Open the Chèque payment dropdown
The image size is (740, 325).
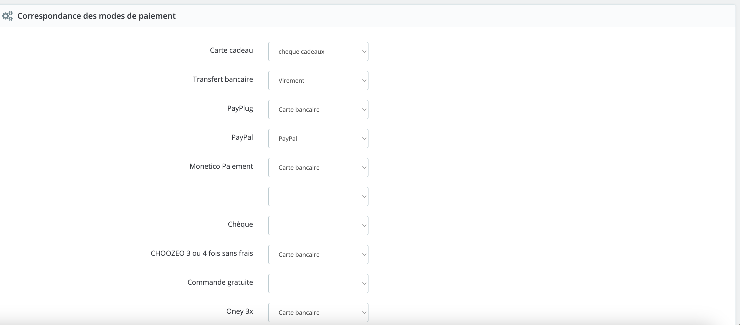[318, 225]
